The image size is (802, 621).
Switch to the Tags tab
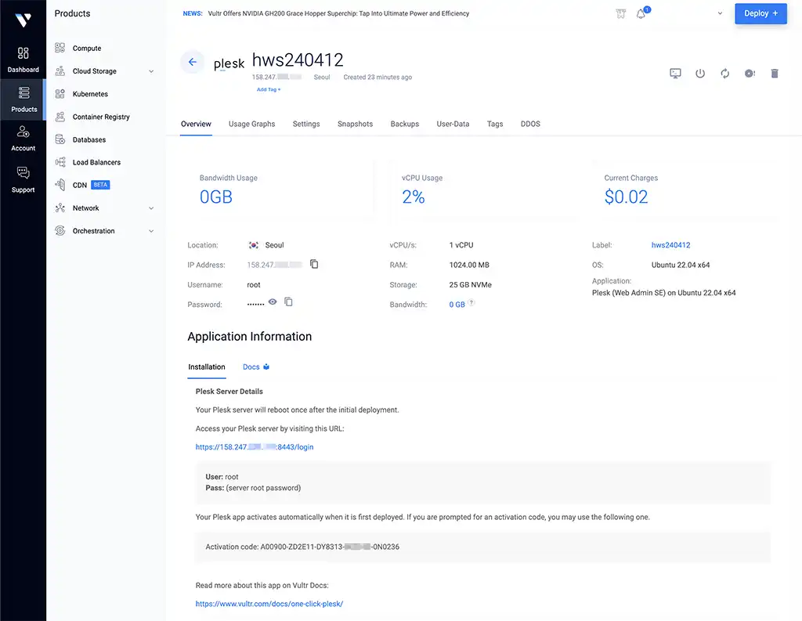click(495, 124)
